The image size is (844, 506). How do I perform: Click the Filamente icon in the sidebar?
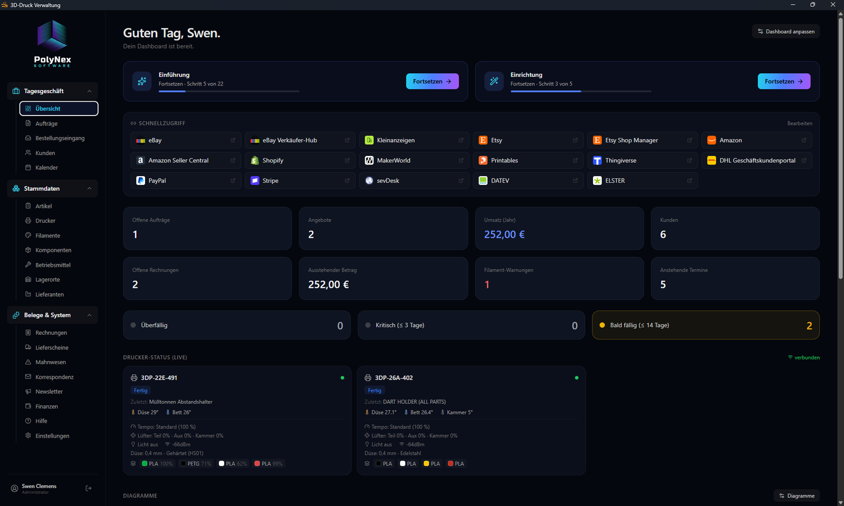(28, 235)
